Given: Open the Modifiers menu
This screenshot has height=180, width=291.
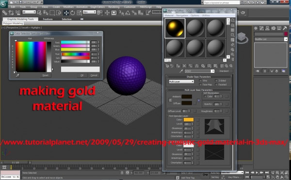Looking at the screenshot, I should coord(68,7).
